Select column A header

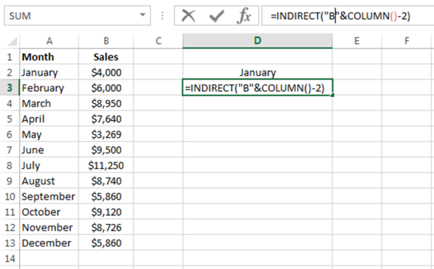49,40
